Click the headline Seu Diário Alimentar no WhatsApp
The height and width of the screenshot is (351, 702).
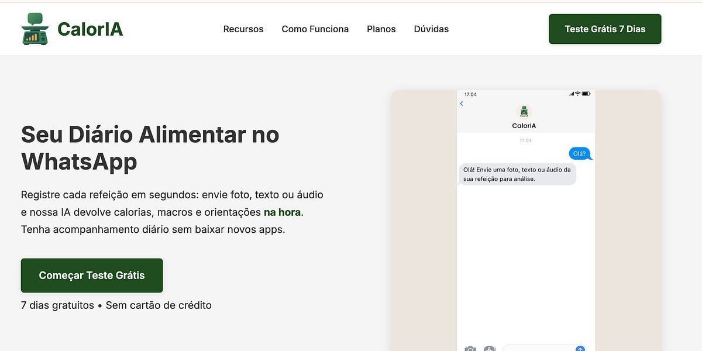[x=150, y=148]
